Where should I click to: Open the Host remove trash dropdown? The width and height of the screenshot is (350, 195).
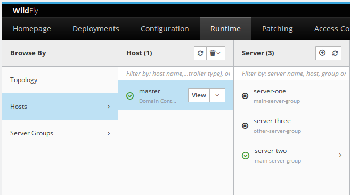point(216,53)
